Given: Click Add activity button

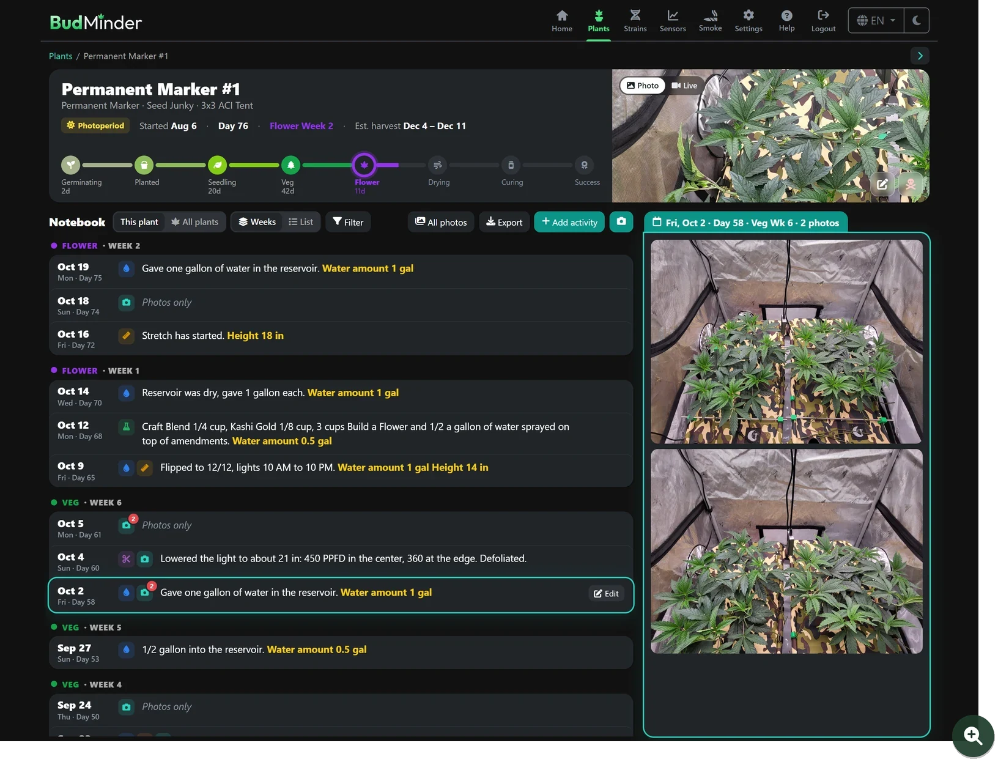Looking at the screenshot, I should [569, 222].
